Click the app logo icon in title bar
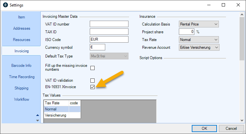Screen dimensions: 246x134 5,5
